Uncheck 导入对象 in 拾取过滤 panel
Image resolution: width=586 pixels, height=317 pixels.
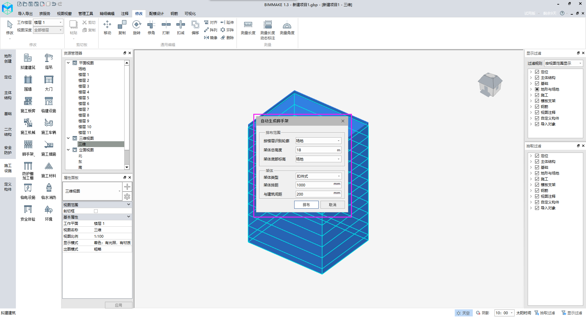point(537,208)
